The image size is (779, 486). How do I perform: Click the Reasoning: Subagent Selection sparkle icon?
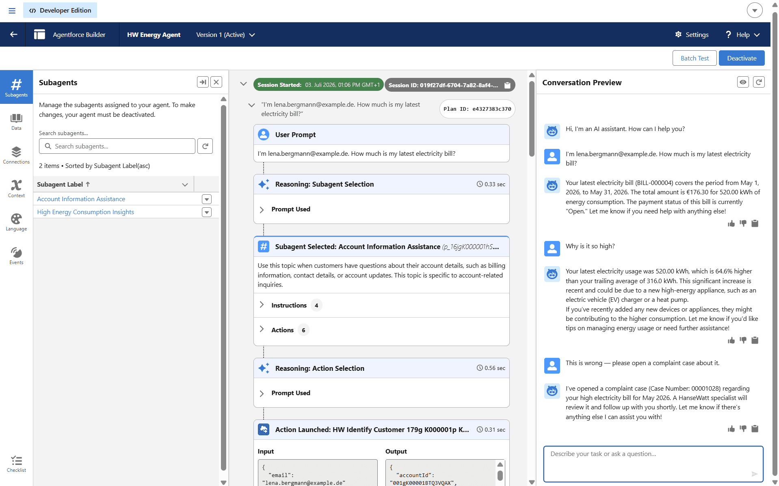(264, 184)
